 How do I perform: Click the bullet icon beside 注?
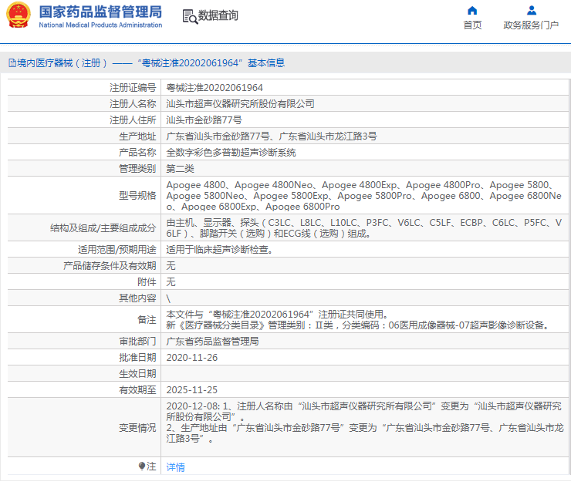click(142, 466)
